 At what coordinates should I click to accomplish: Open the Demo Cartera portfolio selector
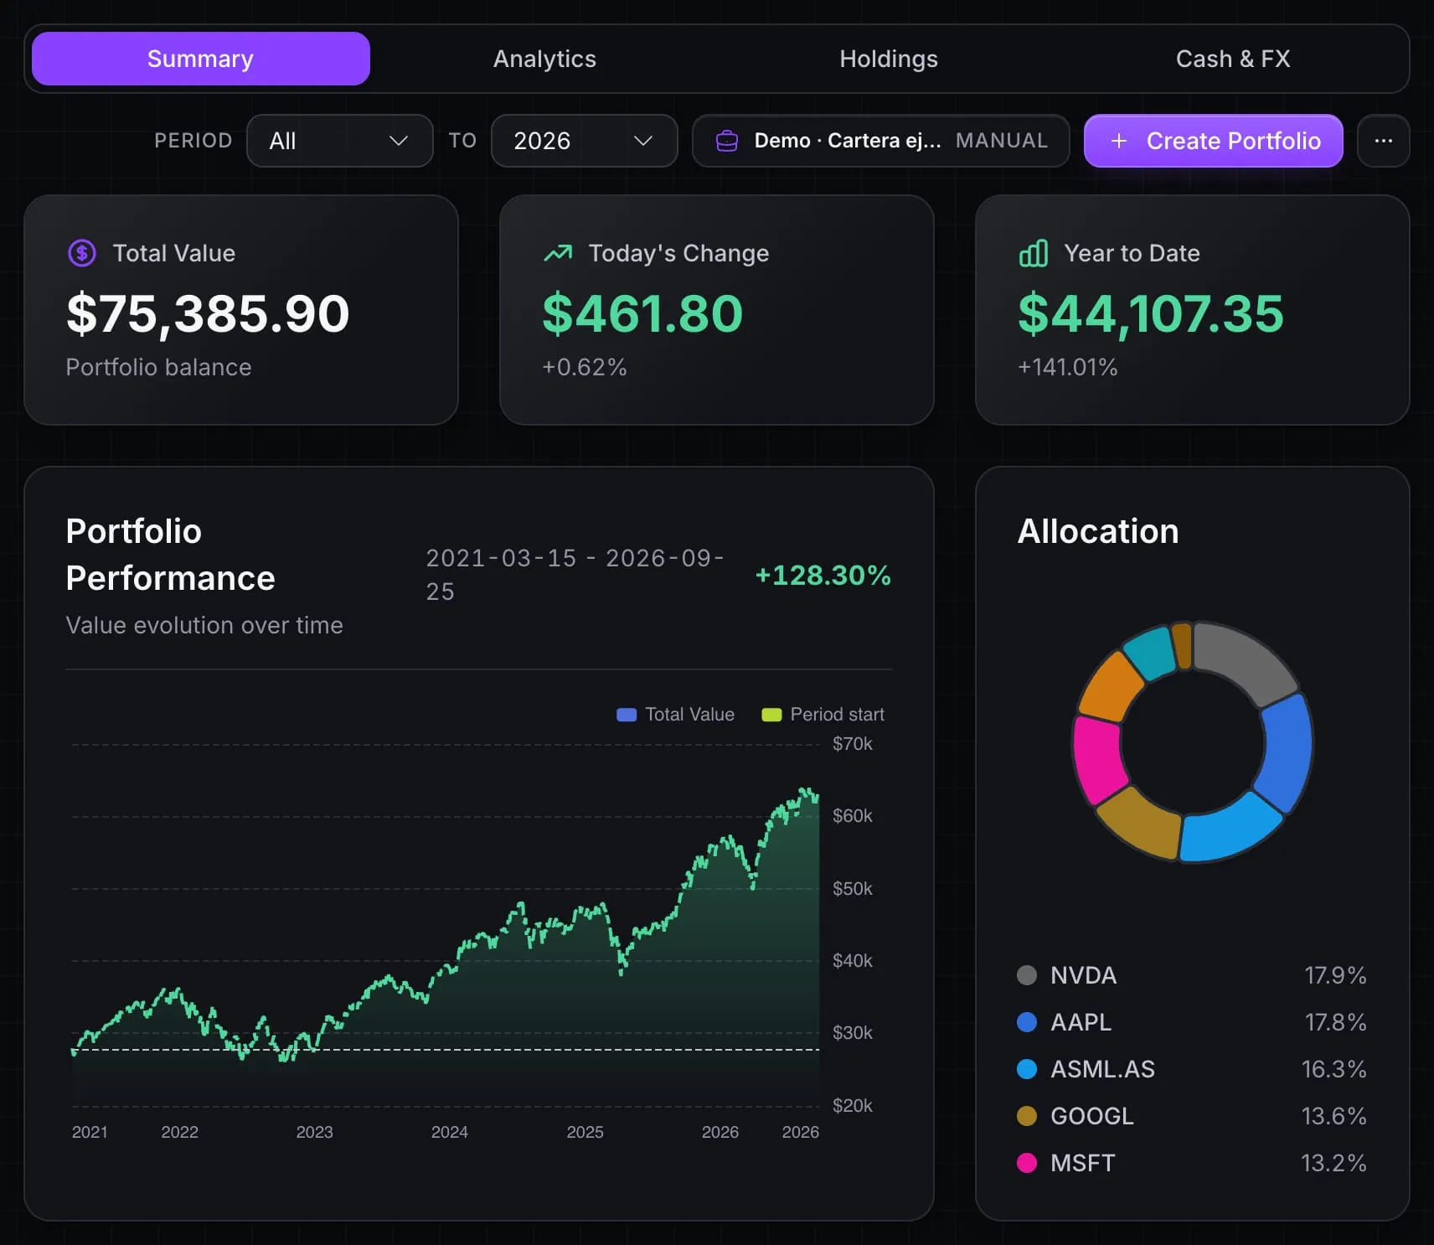tap(881, 141)
